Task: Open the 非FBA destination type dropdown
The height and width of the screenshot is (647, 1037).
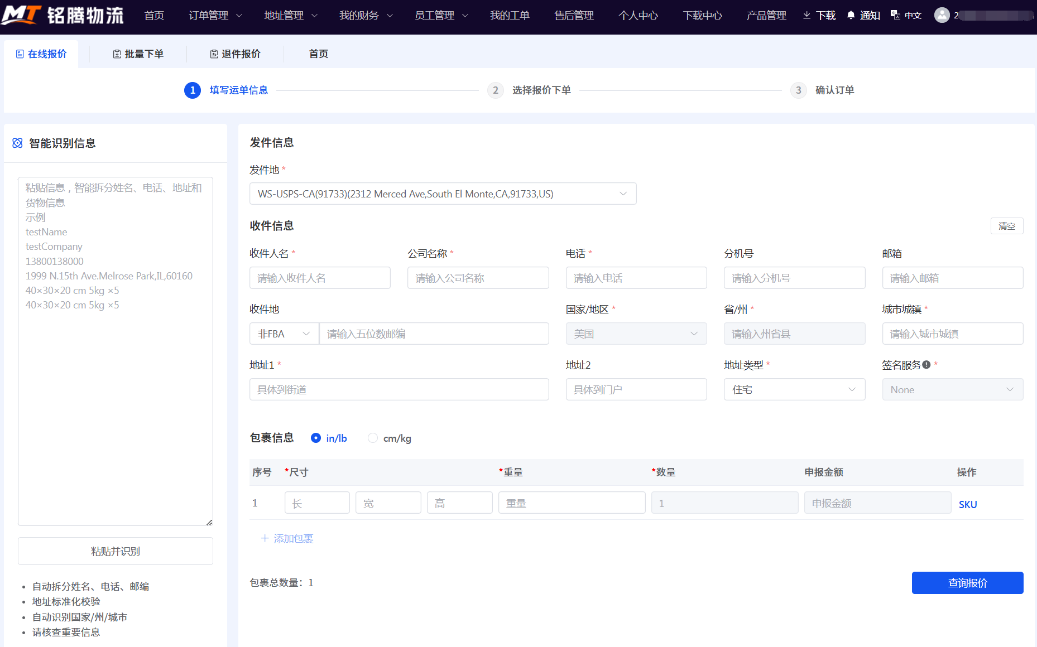Action: [x=284, y=334]
